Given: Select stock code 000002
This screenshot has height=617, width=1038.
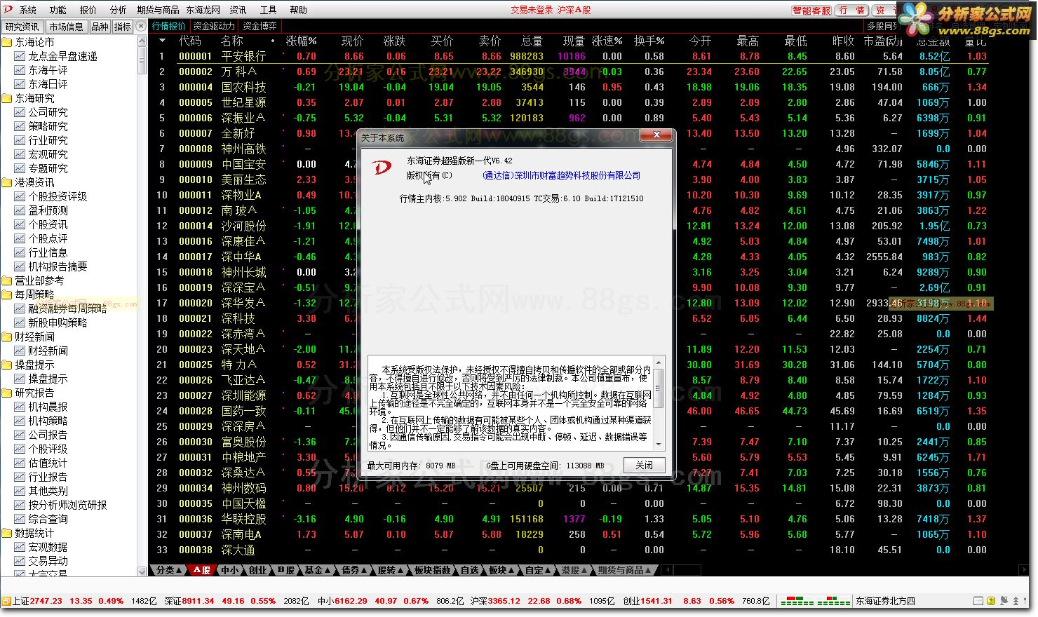Looking at the screenshot, I should (195, 72).
